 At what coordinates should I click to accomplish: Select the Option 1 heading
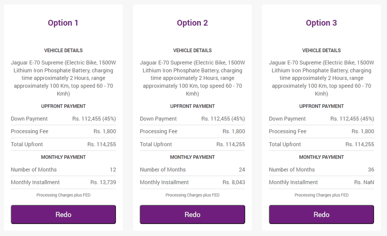pyautogui.click(x=63, y=23)
